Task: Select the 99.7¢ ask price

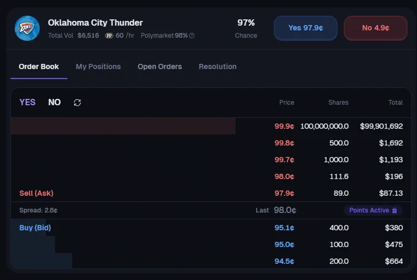Action: (285, 160)
